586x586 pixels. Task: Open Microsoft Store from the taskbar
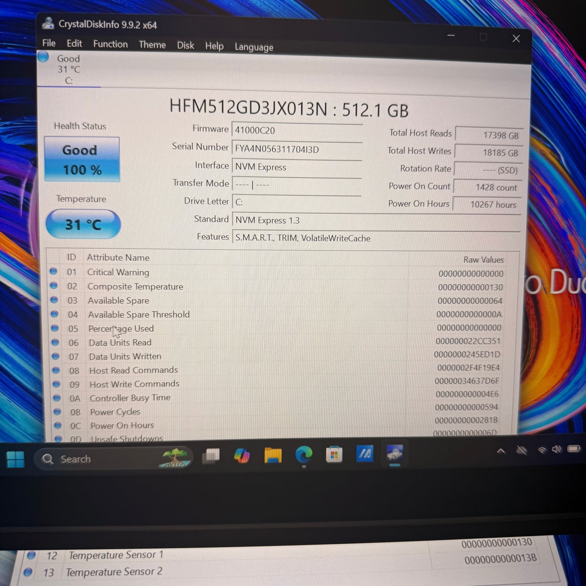click(334, 454)
